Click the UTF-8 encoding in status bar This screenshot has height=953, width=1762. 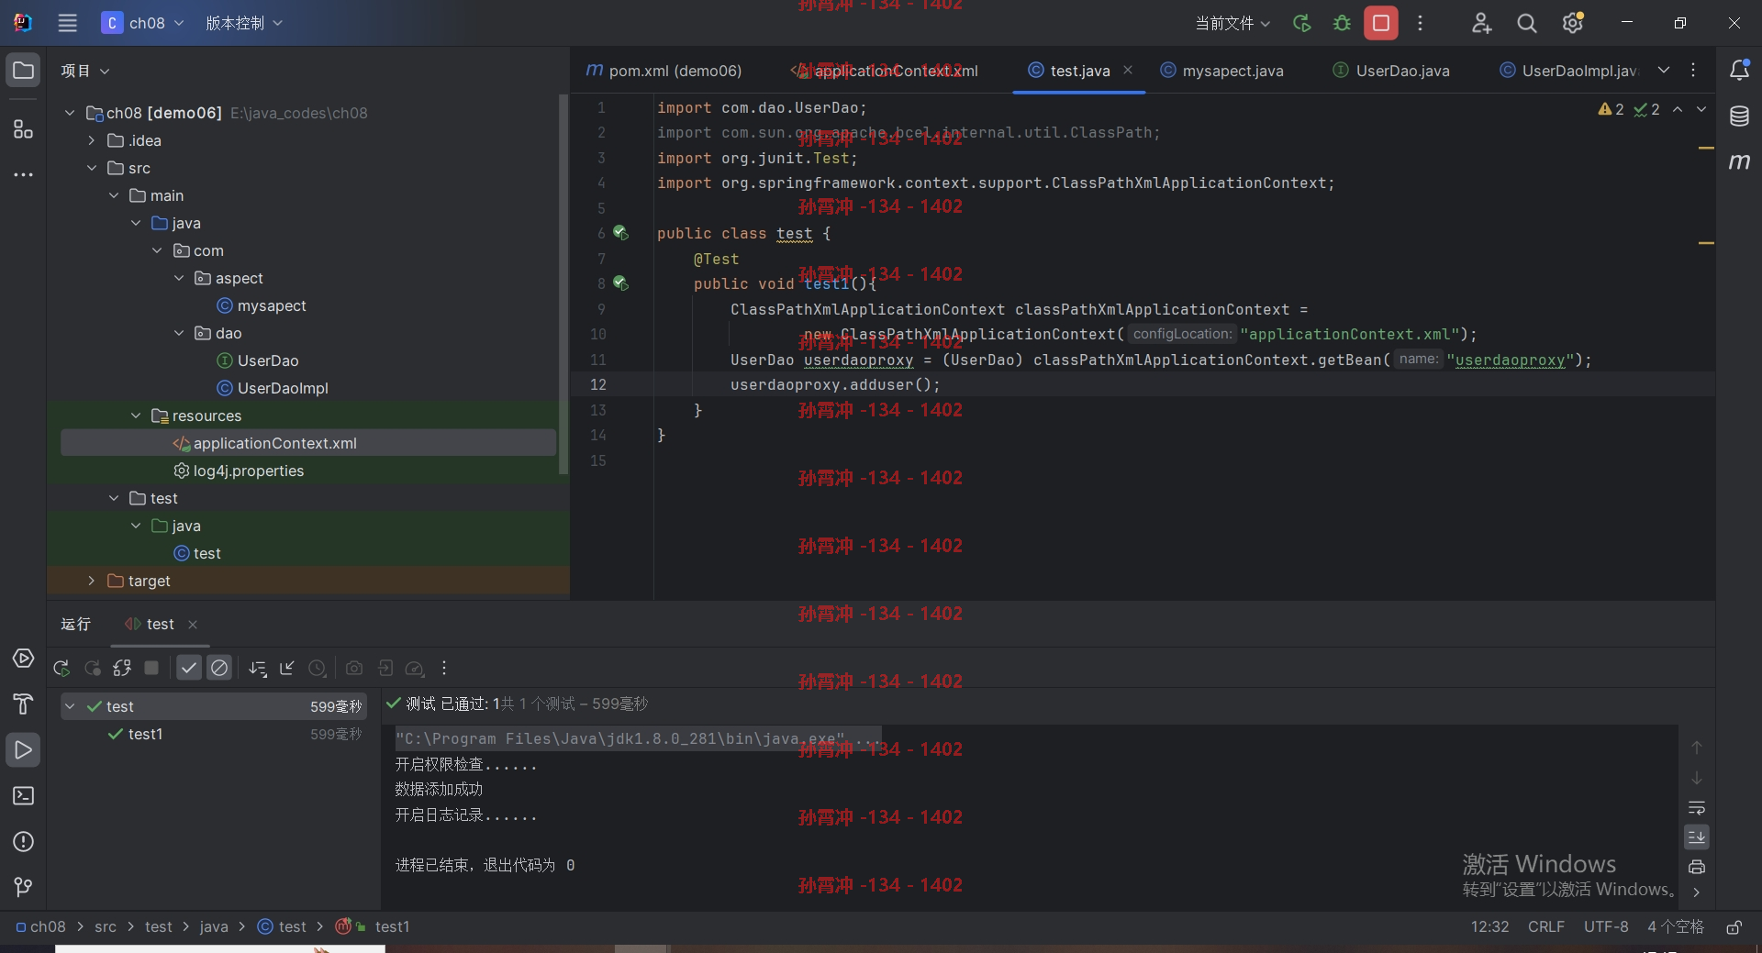1606,927
